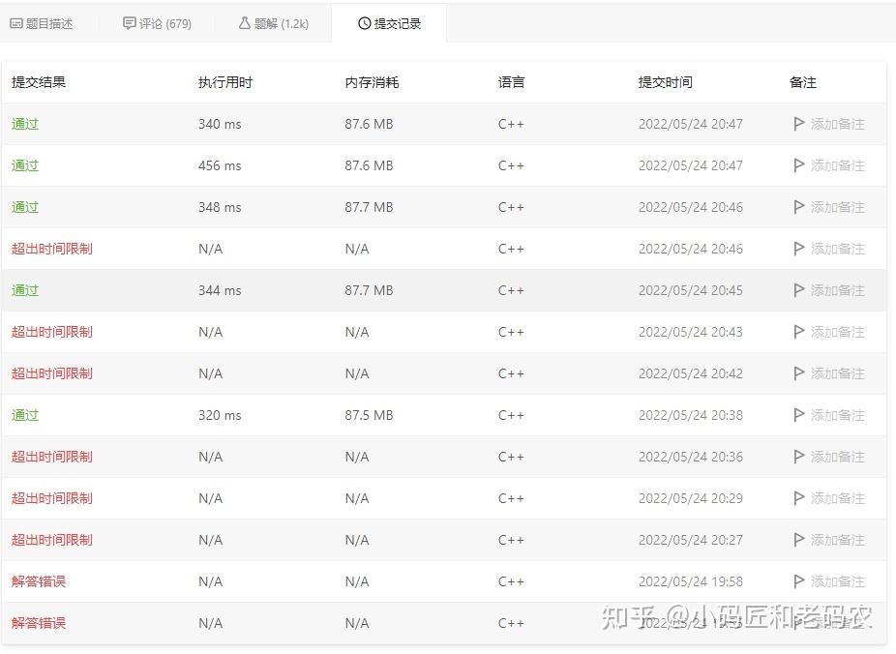Image resolution: width=896 pixels, height=654 pixels.
Task: Switch to the 评论 (679) tab
Action: coord(157,23)
